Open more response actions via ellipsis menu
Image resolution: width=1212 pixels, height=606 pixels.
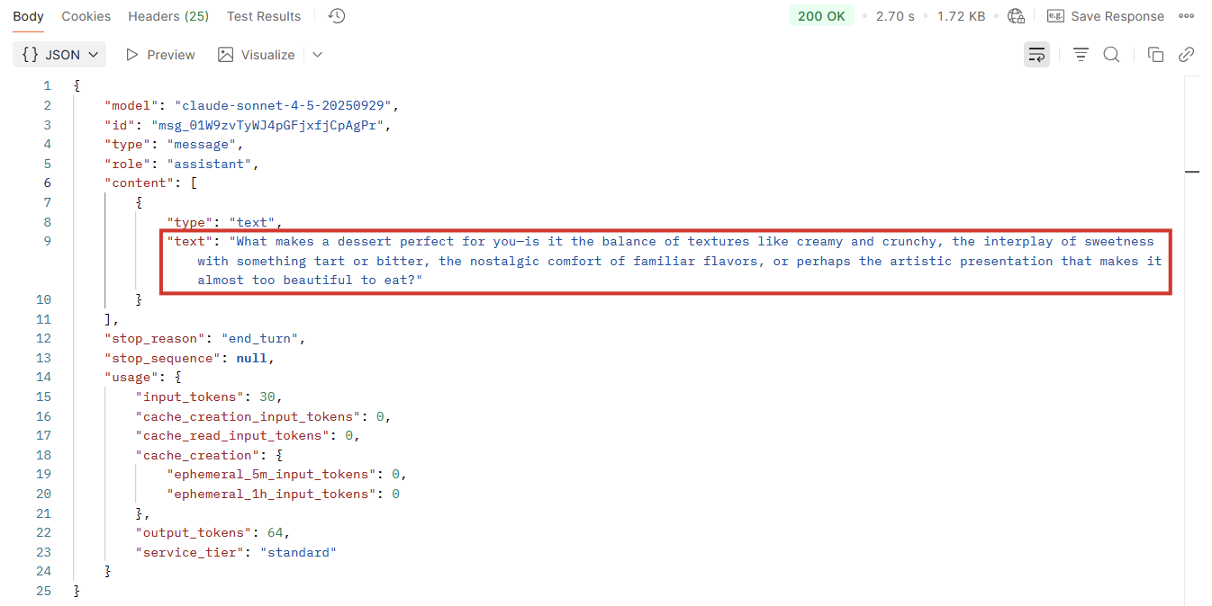[x=1186, y=15]
